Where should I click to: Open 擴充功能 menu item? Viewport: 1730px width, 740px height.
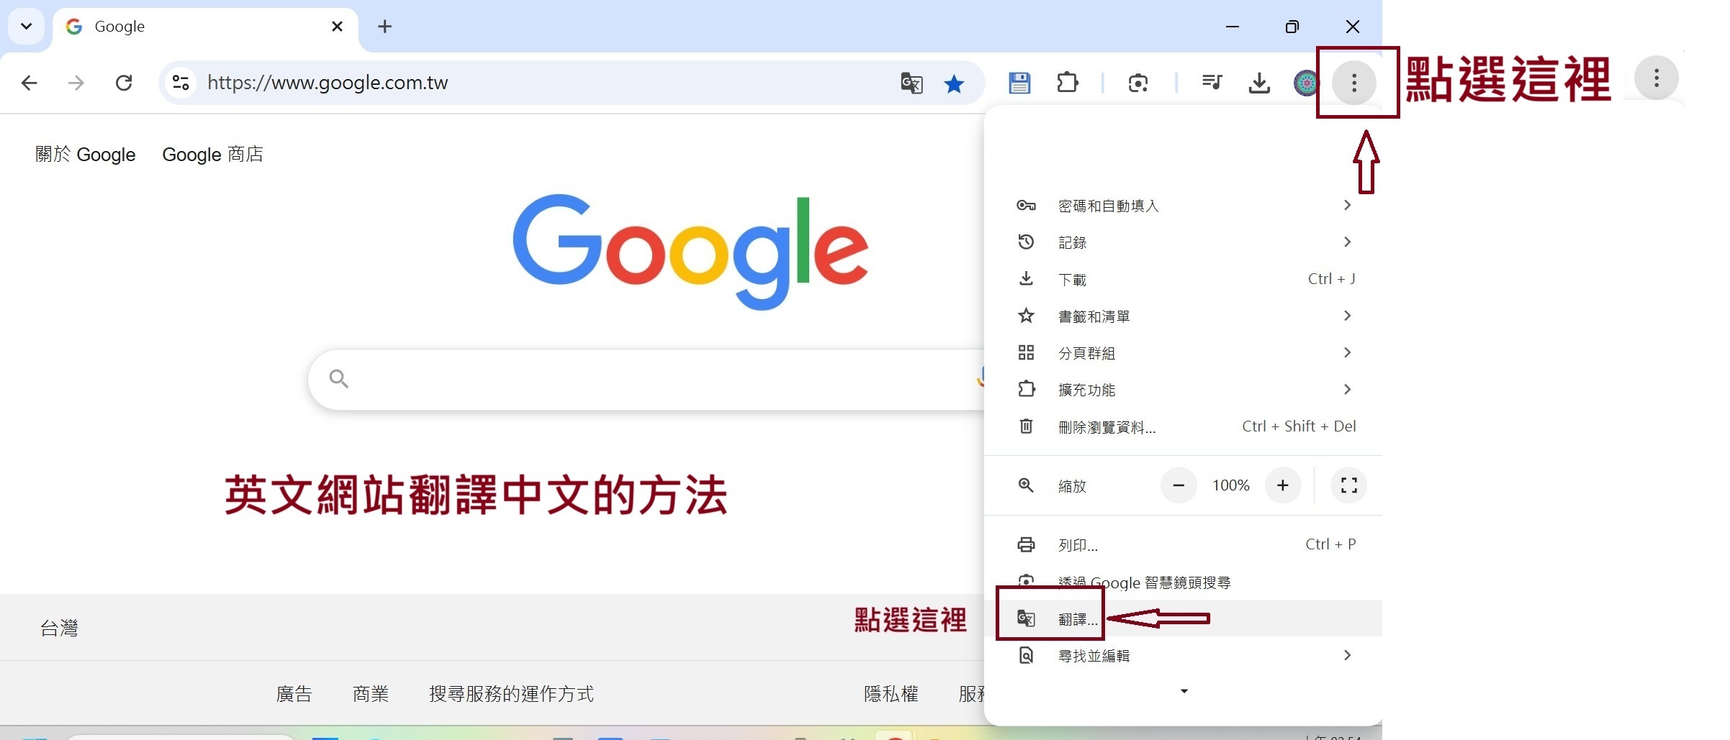coord(1183,390)
